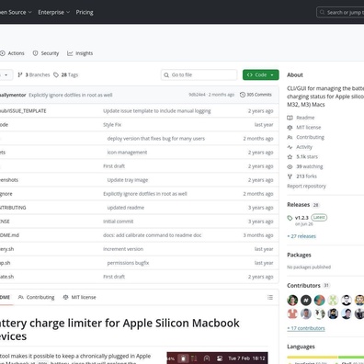Open the Packages heading
364x364 pixels.
[299, 255]
